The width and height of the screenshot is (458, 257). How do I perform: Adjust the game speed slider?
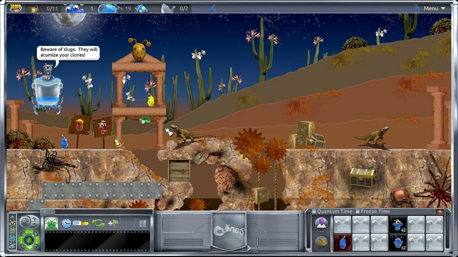coord(81,223)
